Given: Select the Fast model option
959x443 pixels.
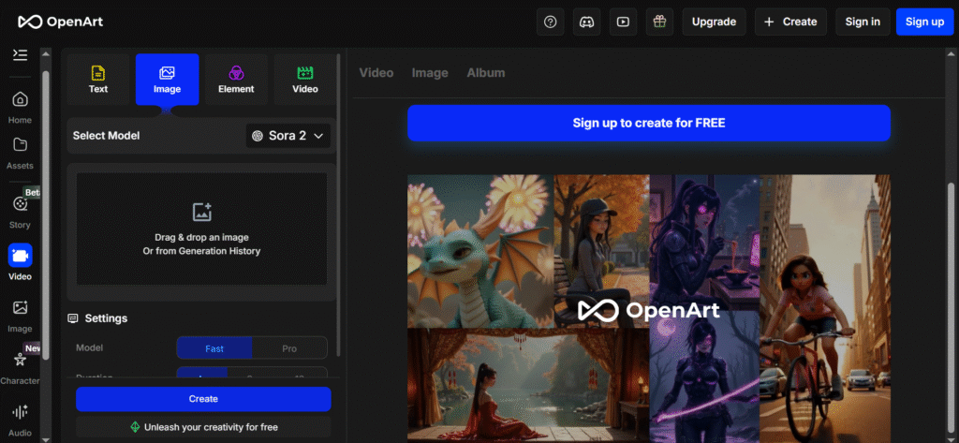Looking at the screenshot, I should pos(214,348).
